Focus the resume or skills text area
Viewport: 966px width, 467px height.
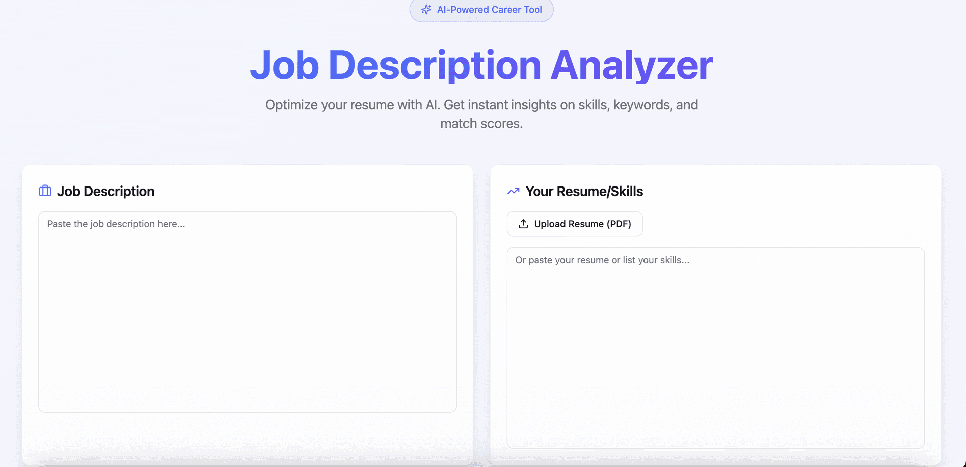(x=715, y=347)
